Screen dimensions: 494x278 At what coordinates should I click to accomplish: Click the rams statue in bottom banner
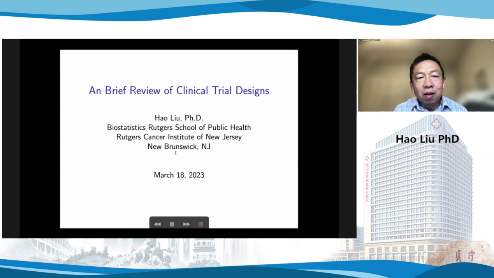[x=150, y=252]
